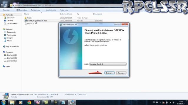
Task: Select the Crack folder icon
Action: point(26,18)
